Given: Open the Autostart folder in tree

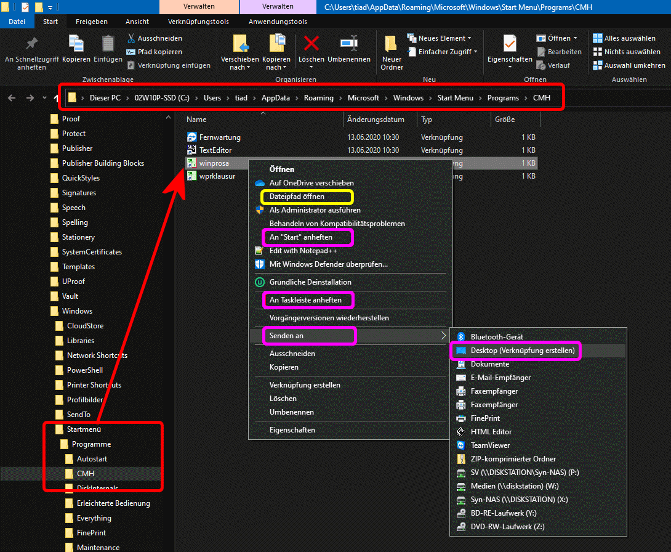Looking at the screenshot, I should click(x=92, y=459).
